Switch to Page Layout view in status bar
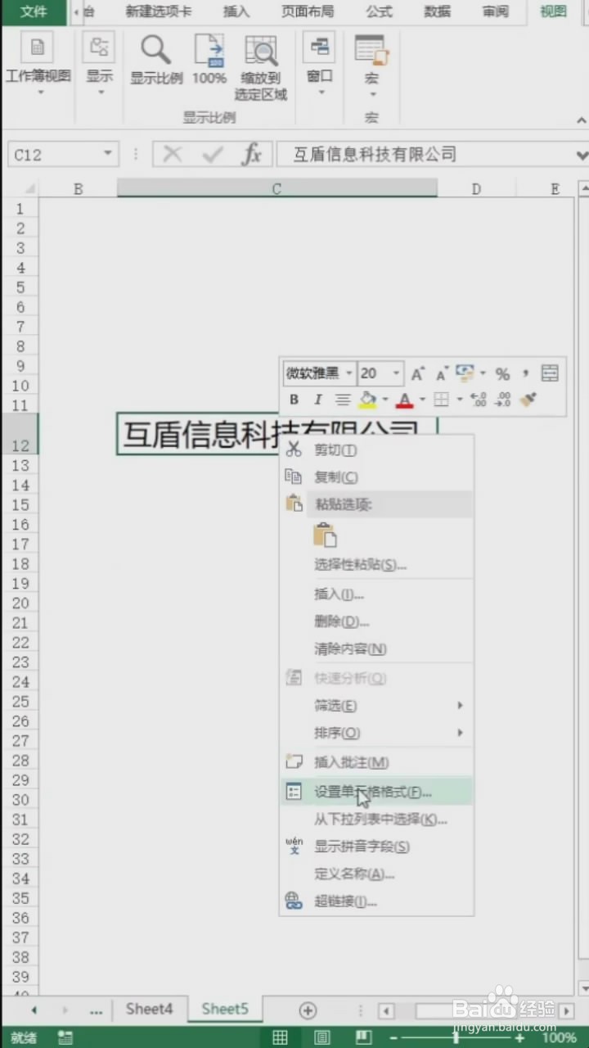The height and width of the screenshot is (1048, 589). click(x=322, y=1037)
